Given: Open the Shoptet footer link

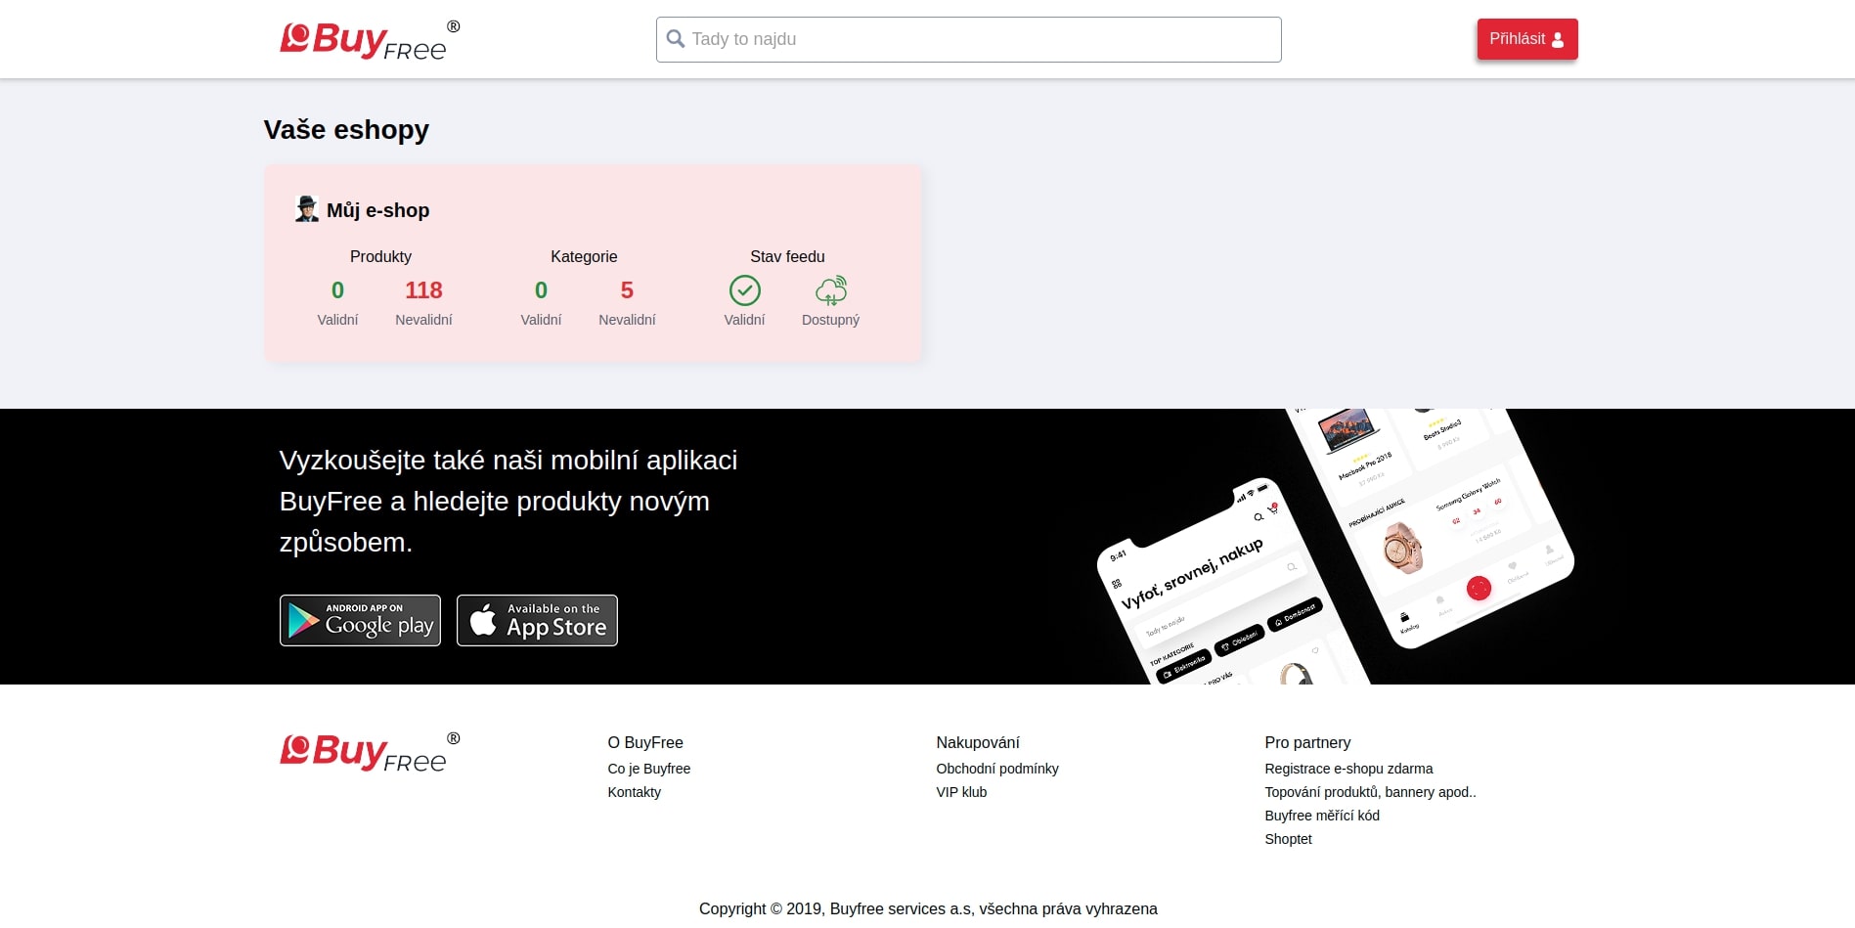Looking at the screenshot, I should [1288, 839].
